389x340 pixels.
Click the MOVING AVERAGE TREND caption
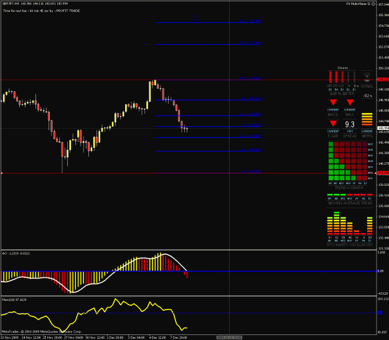[x=350, y=203]
